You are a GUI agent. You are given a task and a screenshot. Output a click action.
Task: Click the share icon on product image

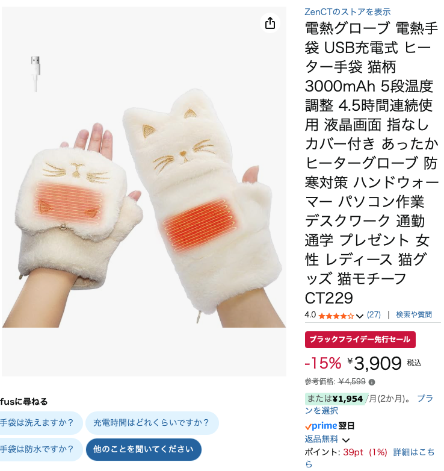270,23
